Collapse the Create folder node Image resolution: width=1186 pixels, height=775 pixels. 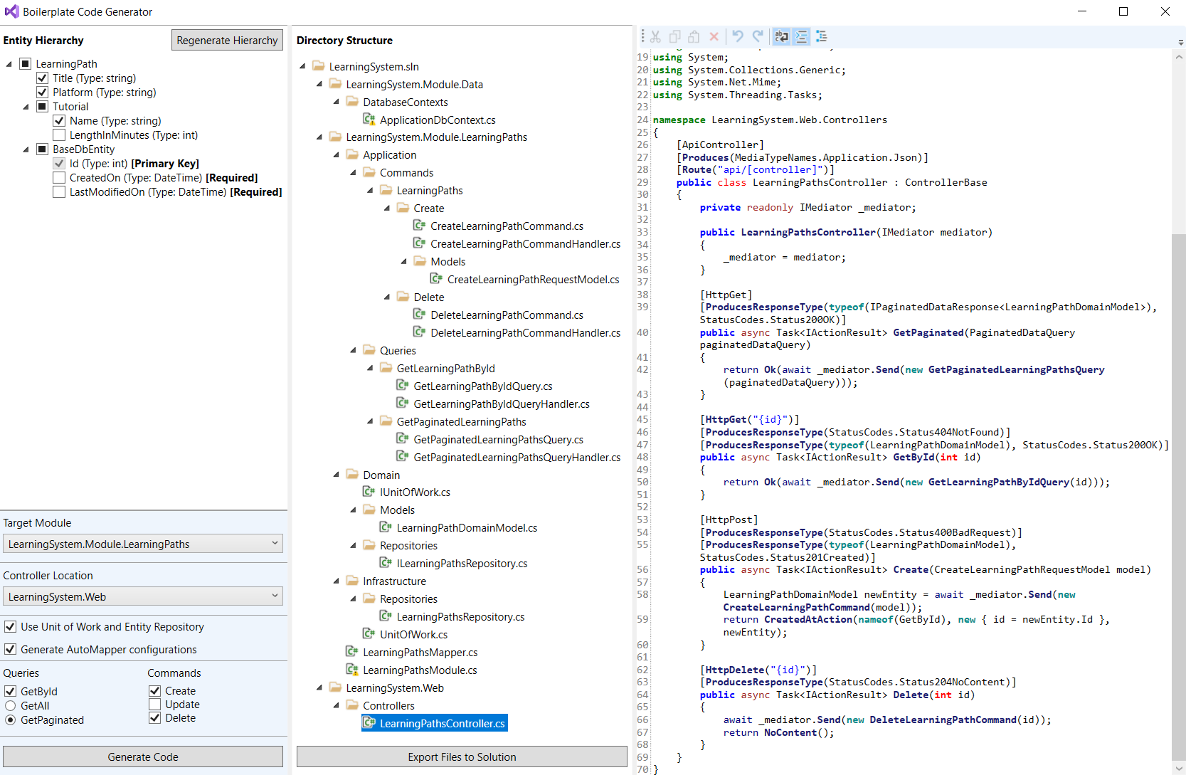pyautogui.click(x=387, y=208)
